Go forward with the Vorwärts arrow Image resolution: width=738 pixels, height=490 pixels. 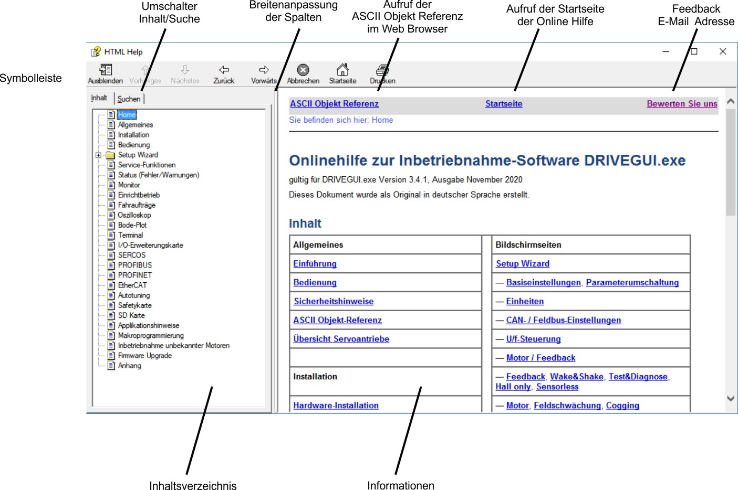264,70
